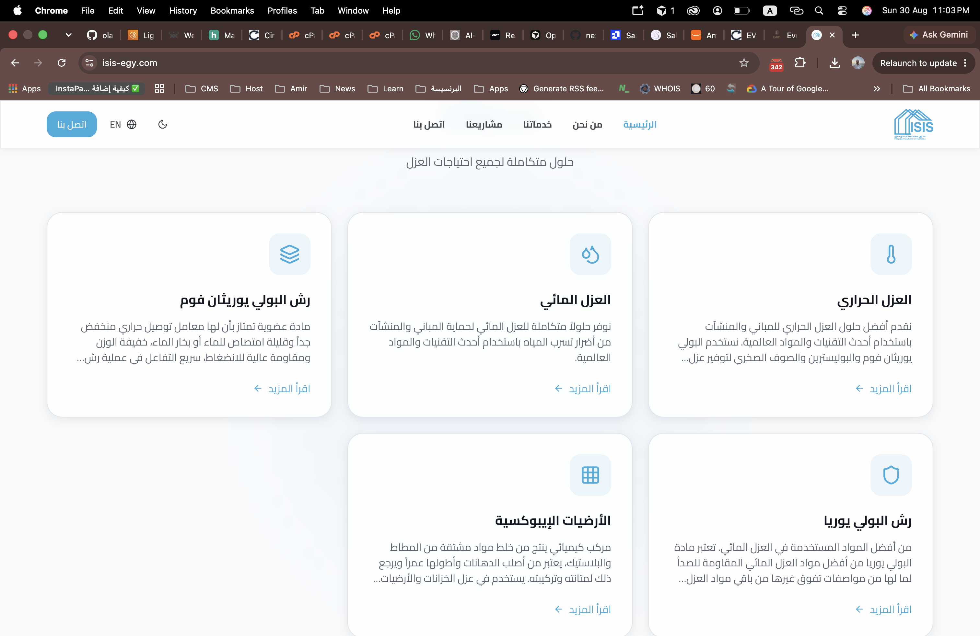Viewport: 980px width, 636px height.
Task: Open Chrome downloads
Action: tap(834, 63)
